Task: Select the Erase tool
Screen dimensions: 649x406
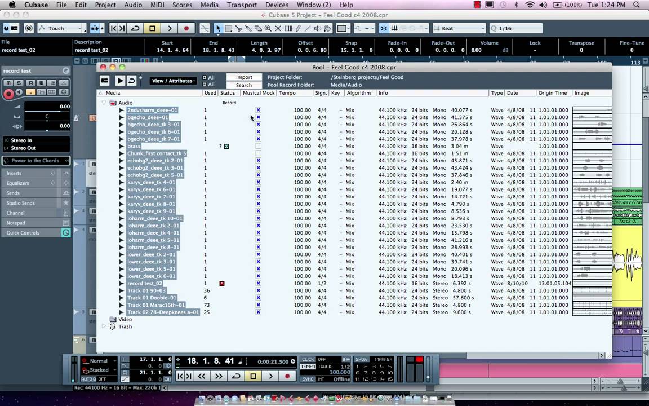Action: pos(258,28)
